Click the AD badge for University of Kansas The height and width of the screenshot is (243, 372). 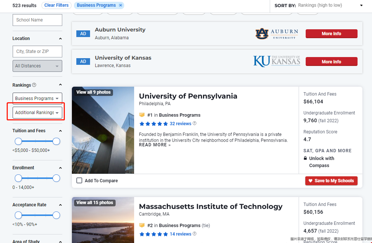tap(83, 61)
